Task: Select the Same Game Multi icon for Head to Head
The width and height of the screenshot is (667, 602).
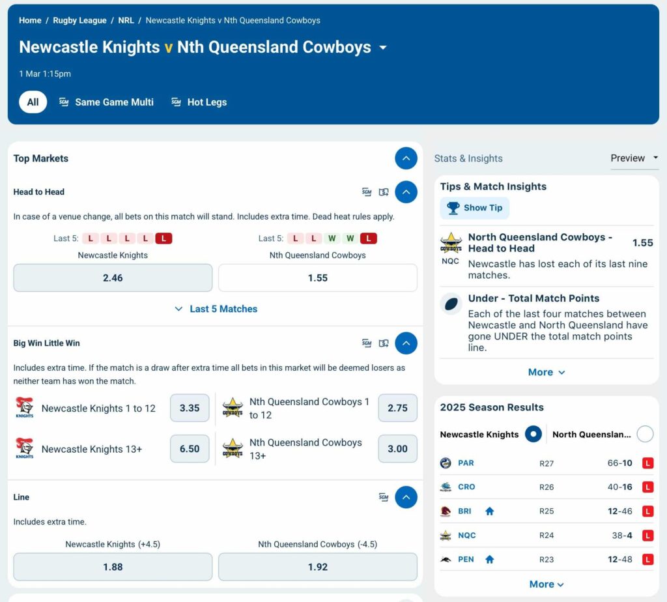Action: [x=367, y=192]
